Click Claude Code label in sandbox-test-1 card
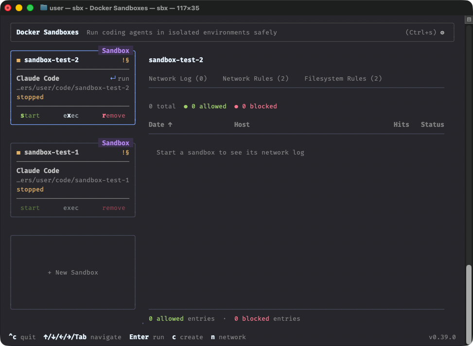Screen dimensions: 473x346 click(x=38, y=171)
